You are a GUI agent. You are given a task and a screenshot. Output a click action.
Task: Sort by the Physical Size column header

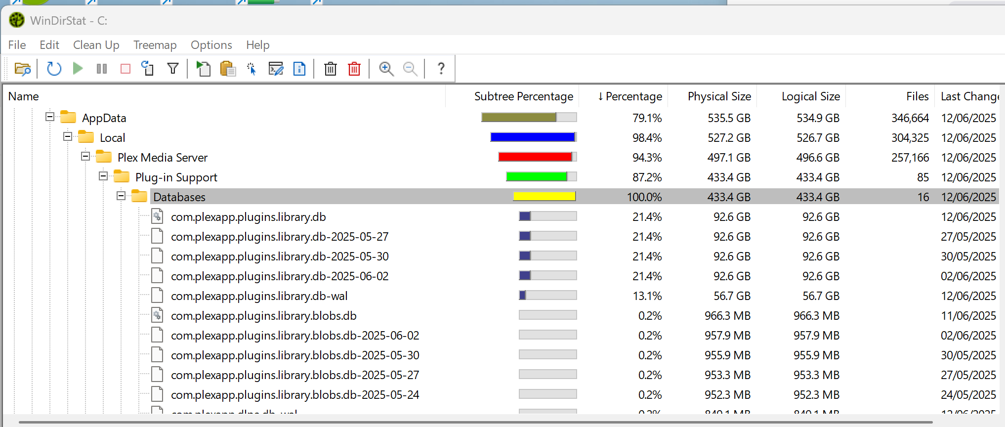tap(712, 96)
